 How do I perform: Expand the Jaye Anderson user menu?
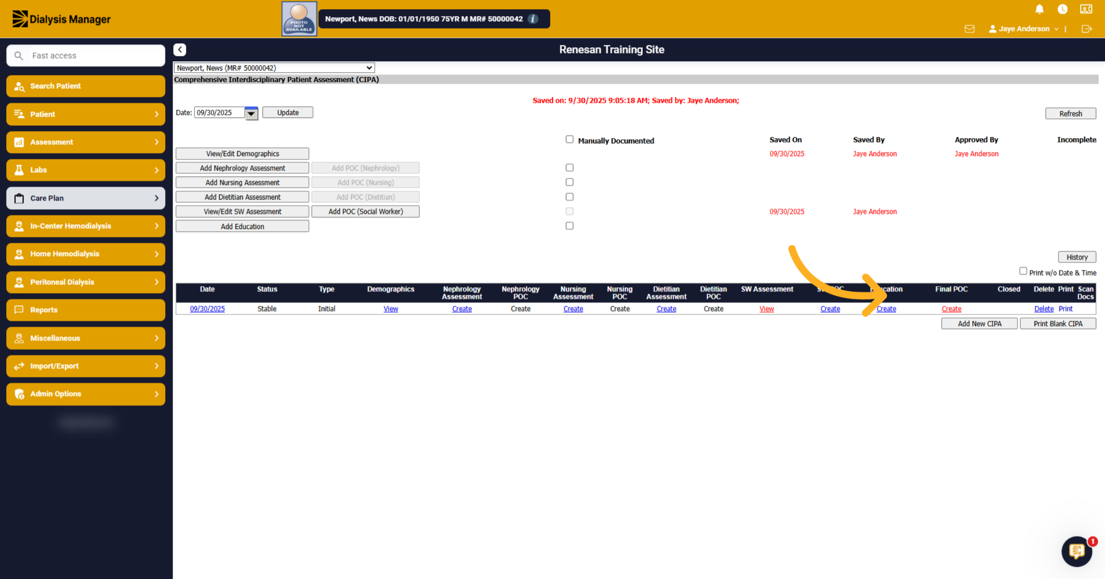pos(1024,29)
